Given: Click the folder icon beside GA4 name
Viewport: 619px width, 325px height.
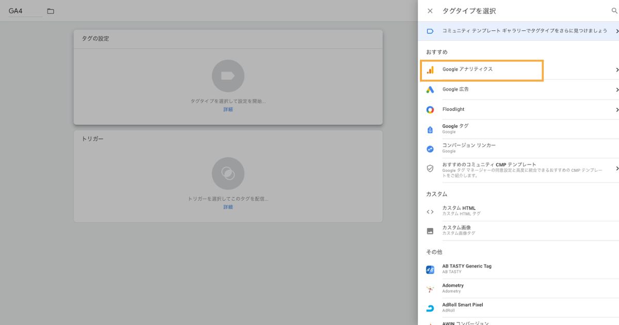Looking at the screenshot, I should click(x=51, y=11).
